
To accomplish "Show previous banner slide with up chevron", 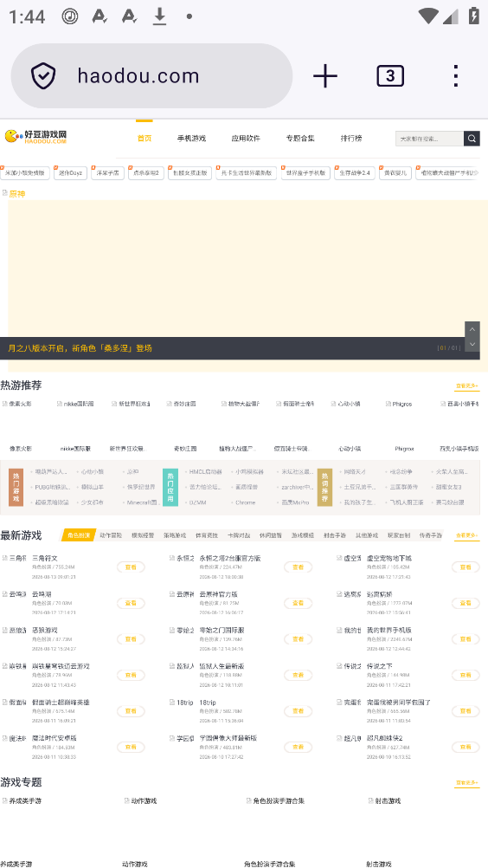I will (x=472, y=329).
